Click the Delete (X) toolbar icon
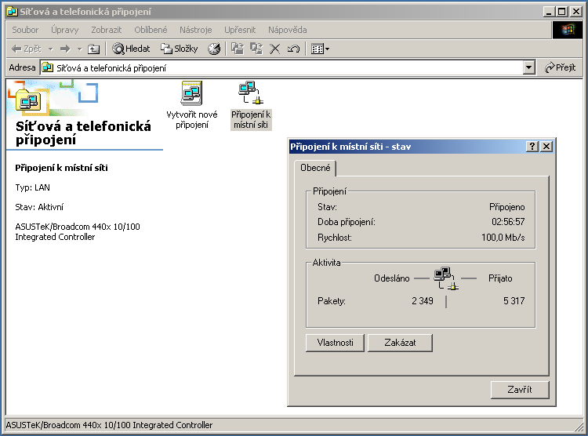The image size is (588, 436). pos(275,49)
